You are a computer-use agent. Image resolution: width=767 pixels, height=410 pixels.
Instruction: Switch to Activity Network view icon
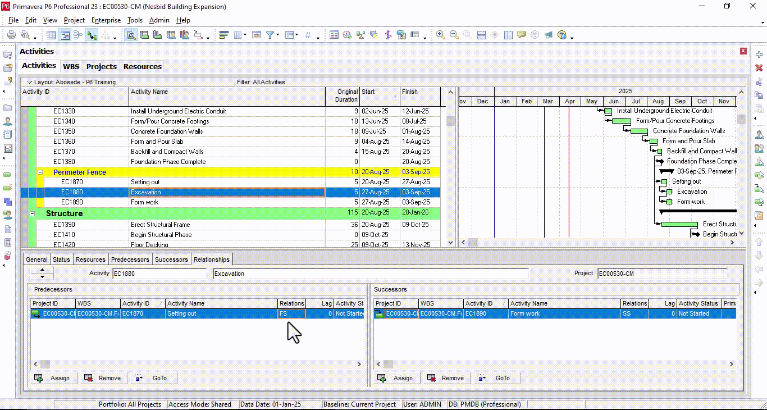click(78, 35)
